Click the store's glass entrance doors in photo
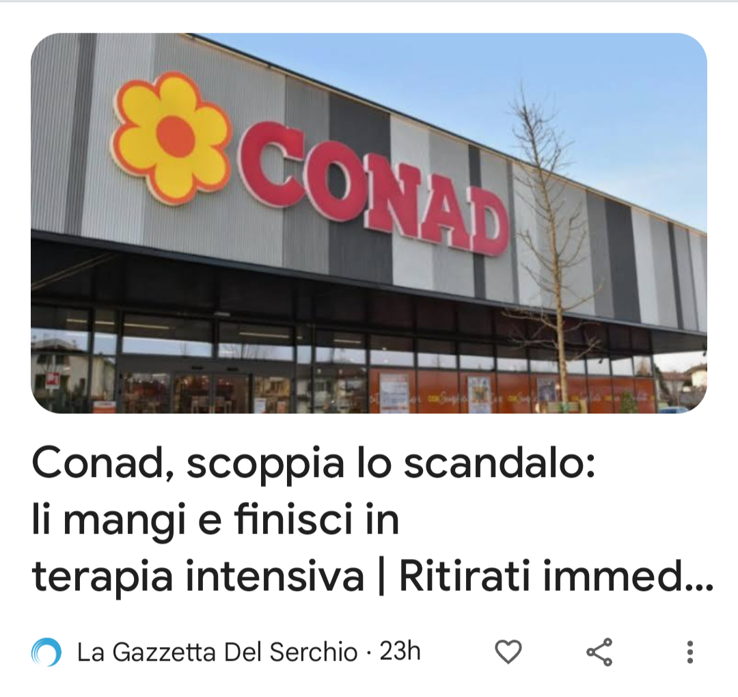 pos(212,393)
